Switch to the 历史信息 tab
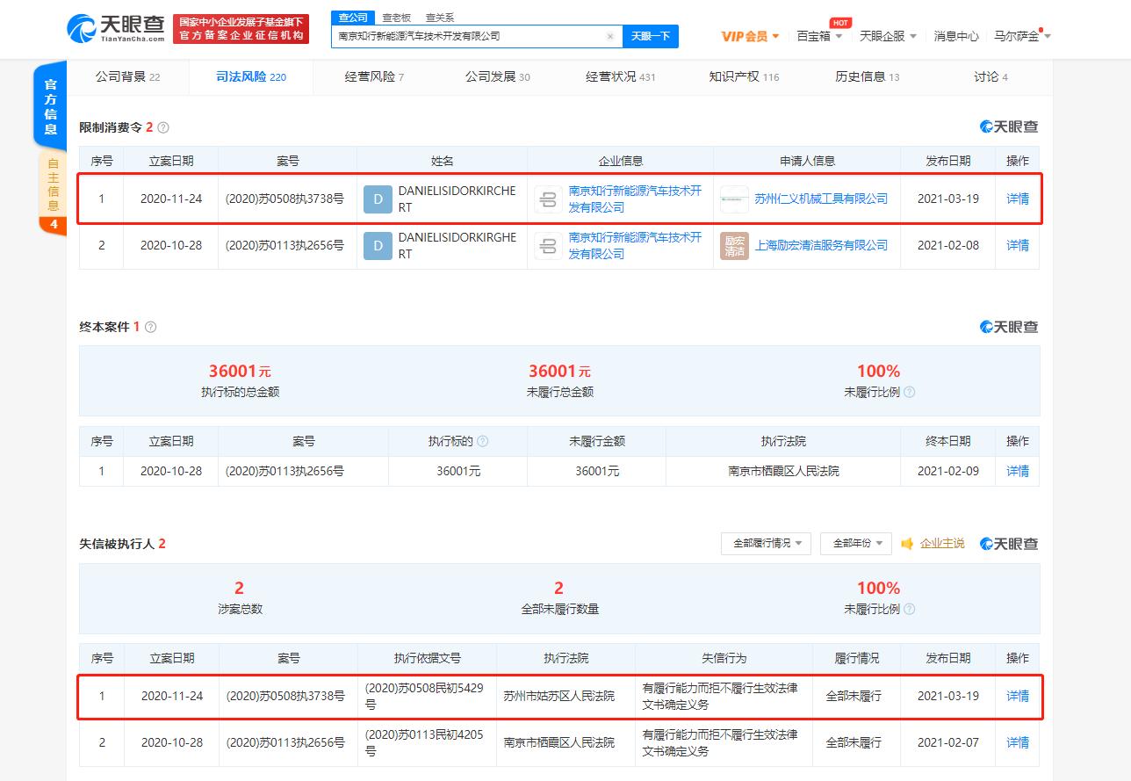The image size is (1131, 781). click(x=867, y=76)
